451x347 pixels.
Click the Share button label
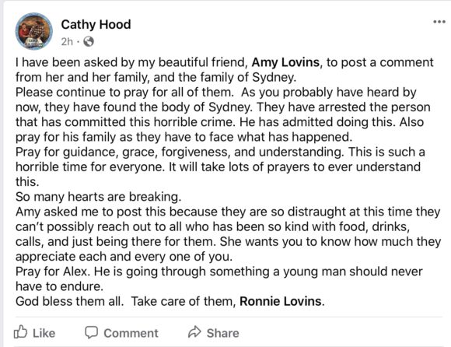coord(222,333)
